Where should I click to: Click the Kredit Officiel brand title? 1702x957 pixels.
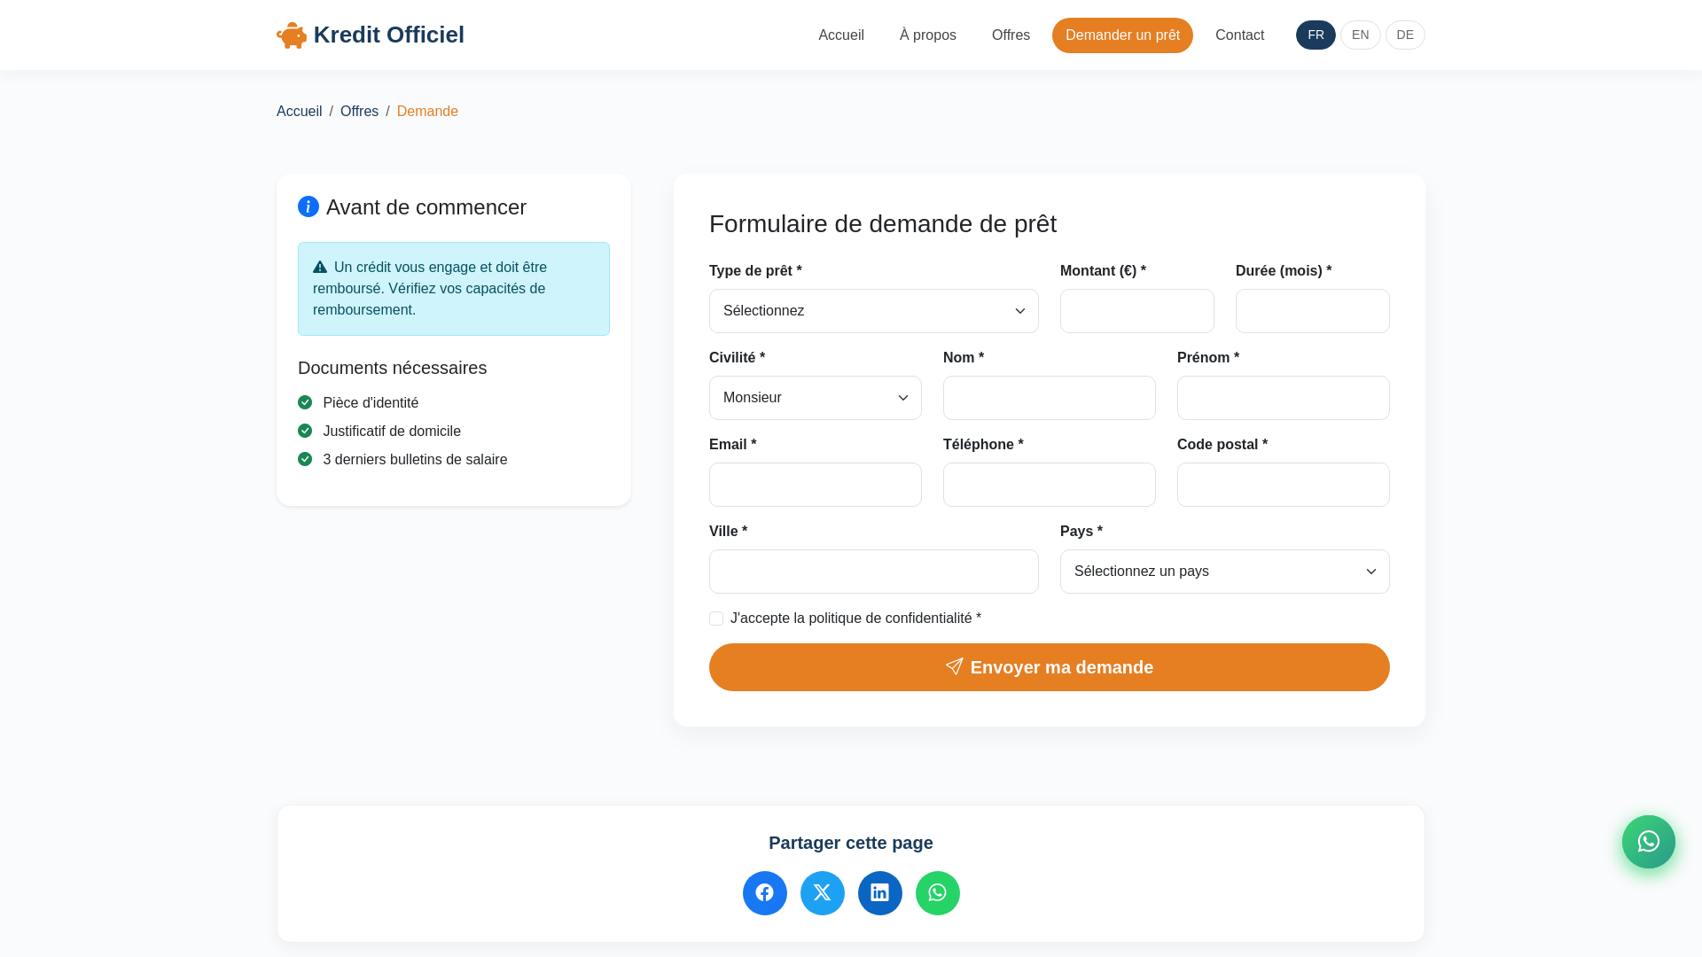click(389, 35)
